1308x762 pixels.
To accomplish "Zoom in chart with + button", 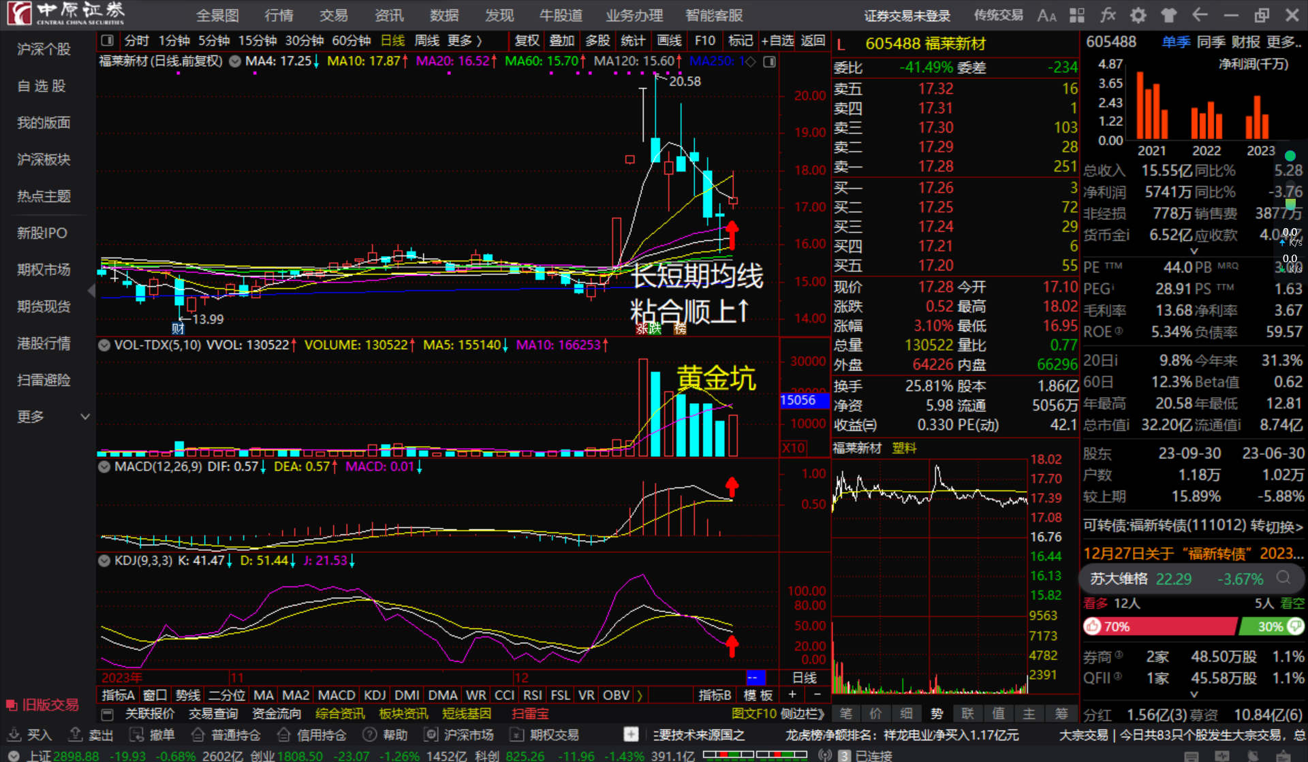I will click(x=792, y=695).
